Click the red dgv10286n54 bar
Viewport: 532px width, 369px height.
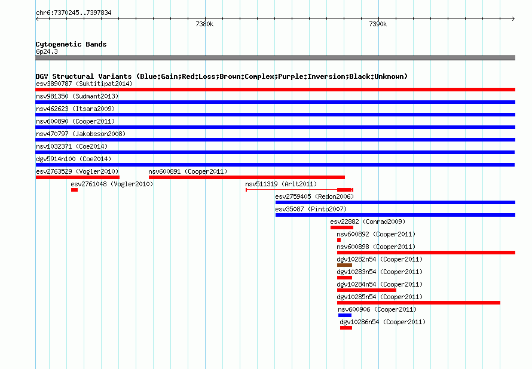(346, 328)
